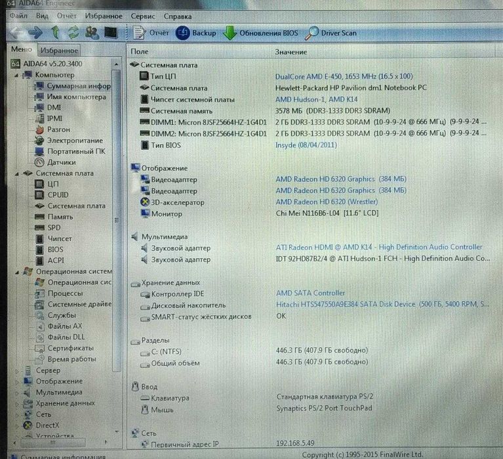
Task: Collapse the Компьютер tree node
Action: [16, 76]
